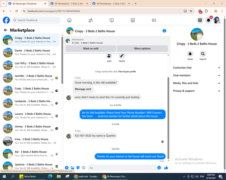Screen dimensions: 226x180
Task: Mute the chat using the bell icon
Action: point(190,54)
